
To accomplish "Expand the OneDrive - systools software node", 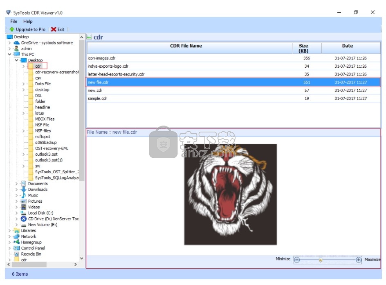I will tap(9, 43).
